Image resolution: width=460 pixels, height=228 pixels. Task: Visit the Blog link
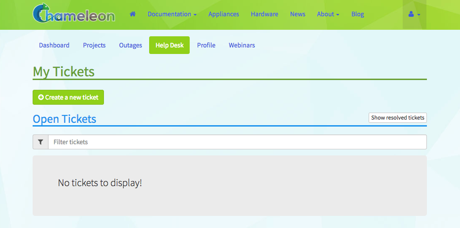357,14
